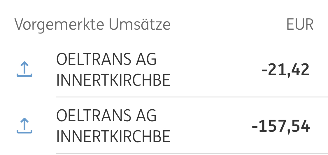Click the EUR currency label
Viewport: 328px width, 155px height.
(x=300, y=24)
